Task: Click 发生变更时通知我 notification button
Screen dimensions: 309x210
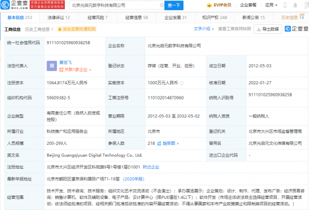Action: (77, 29)
